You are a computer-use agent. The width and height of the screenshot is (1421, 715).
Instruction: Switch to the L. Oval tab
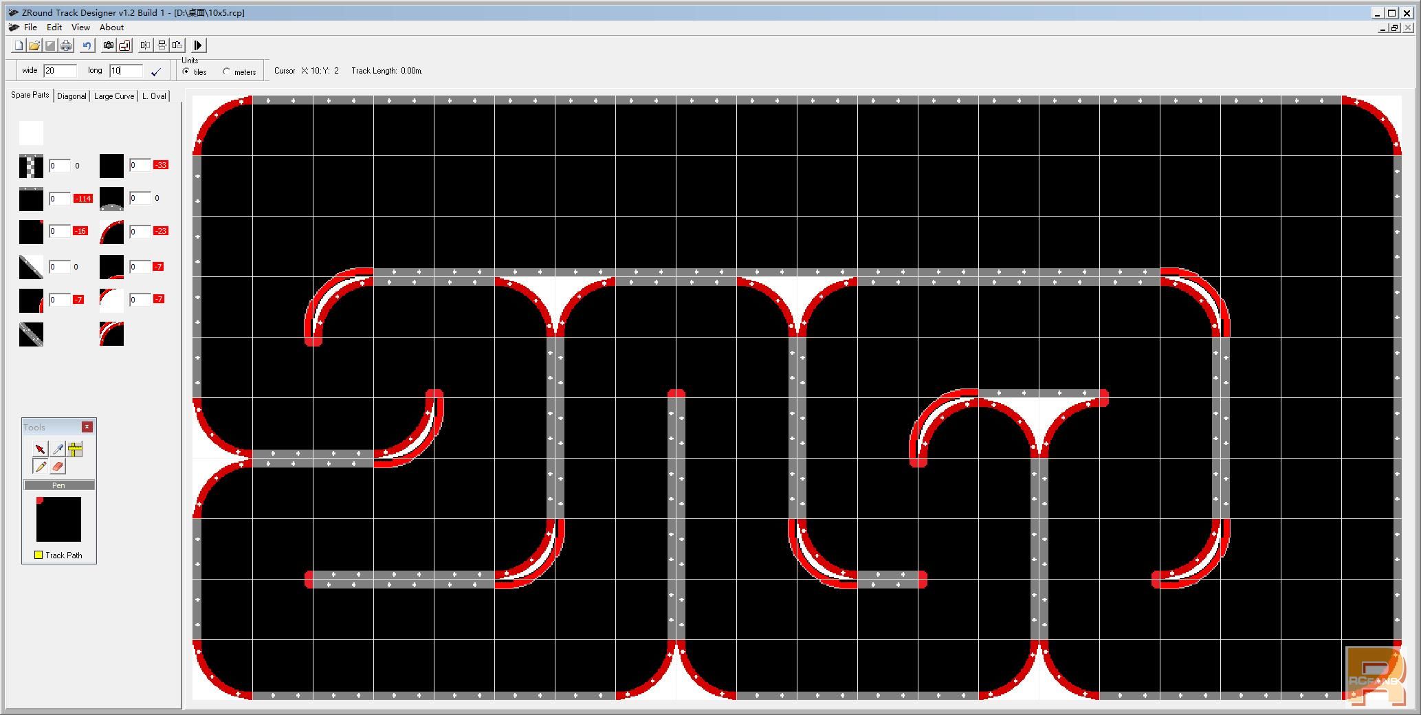tap(154, 96)
